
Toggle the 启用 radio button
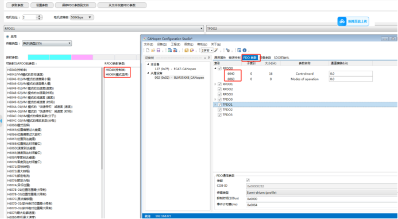(7, 37)
